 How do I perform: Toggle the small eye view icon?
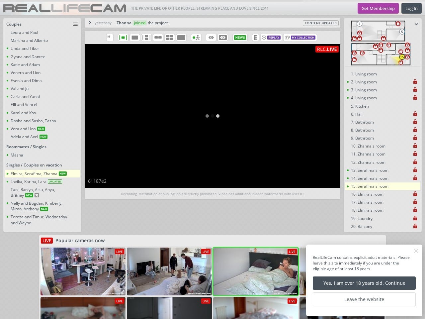pyautogui.click(x=211, y=38)
